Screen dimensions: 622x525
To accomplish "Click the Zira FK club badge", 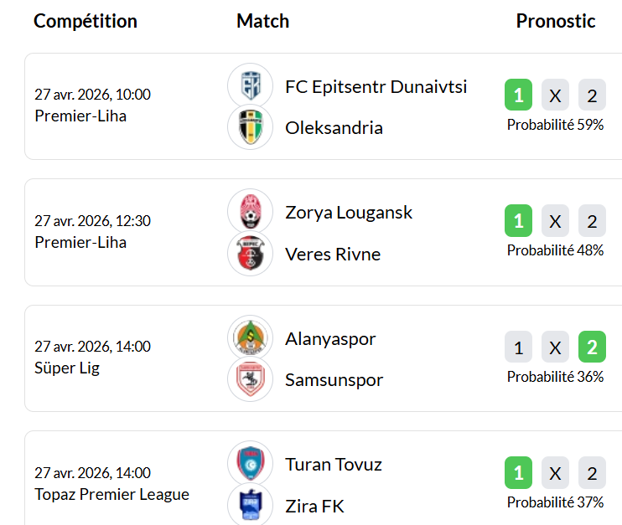I will click(x=250, y=504).
